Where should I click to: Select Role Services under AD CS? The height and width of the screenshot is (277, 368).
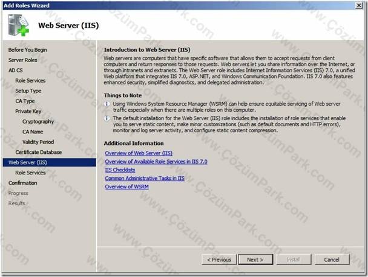click(30, 80)
